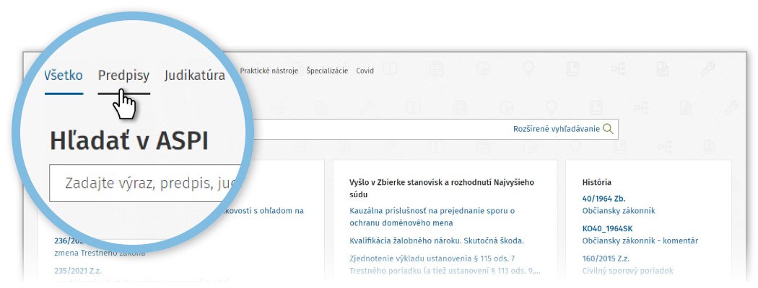This screenshot has width=758, height=288.
Task: Click the Občiansky zákonník history entry
Action: [619, 211]
